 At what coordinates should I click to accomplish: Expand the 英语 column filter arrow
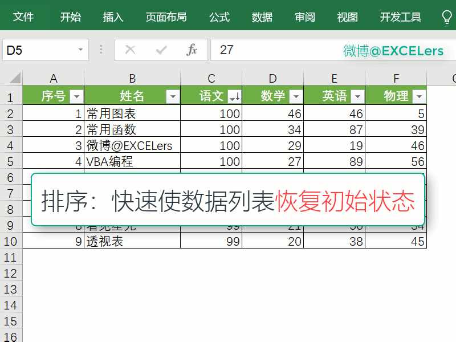point(357,96)
